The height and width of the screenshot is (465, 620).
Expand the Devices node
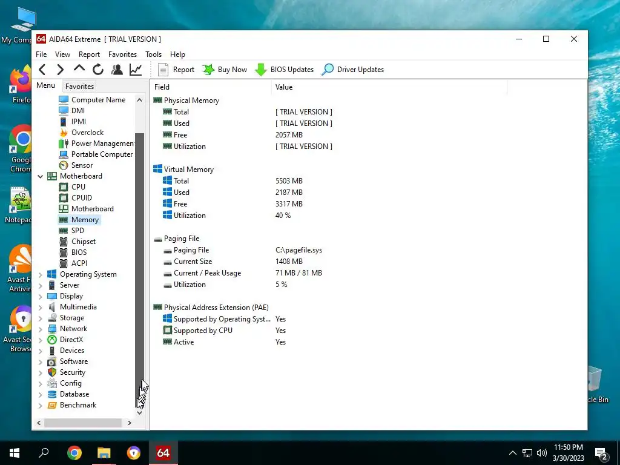coord(41,351)
